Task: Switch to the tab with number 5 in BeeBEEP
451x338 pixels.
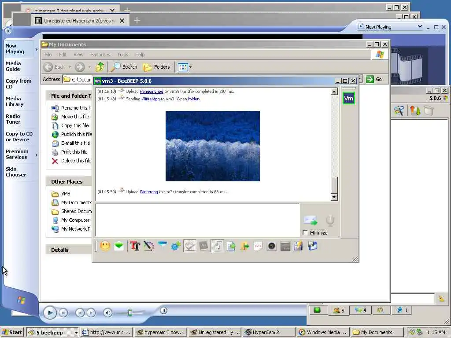Action: coord(339,310)
